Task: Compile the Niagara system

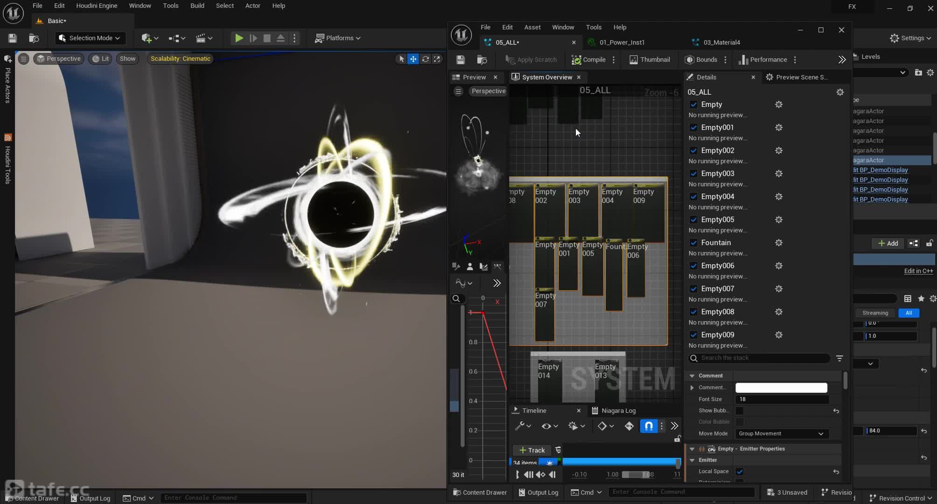Action: (x=588, y=60)
